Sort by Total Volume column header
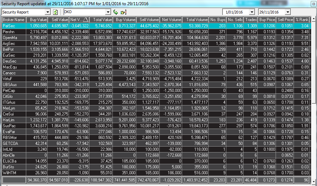 click(195, 20)
